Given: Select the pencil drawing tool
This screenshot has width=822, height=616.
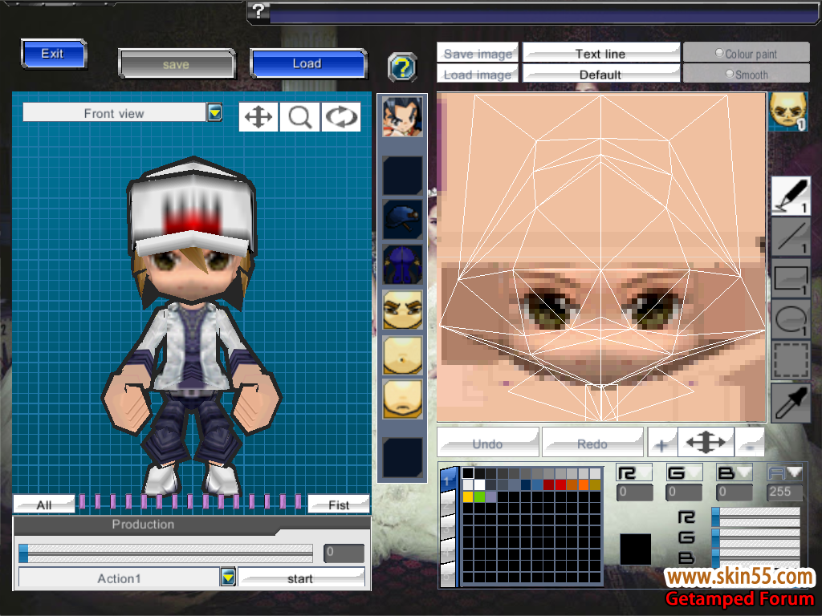Looking at the screenshot, I should click(x=791, y=196).
